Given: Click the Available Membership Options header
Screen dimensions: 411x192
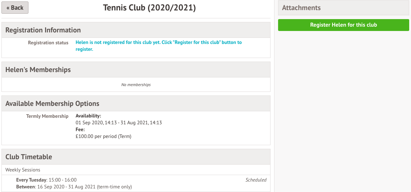Looking at the screenshot, I should [x=52, y=103].
